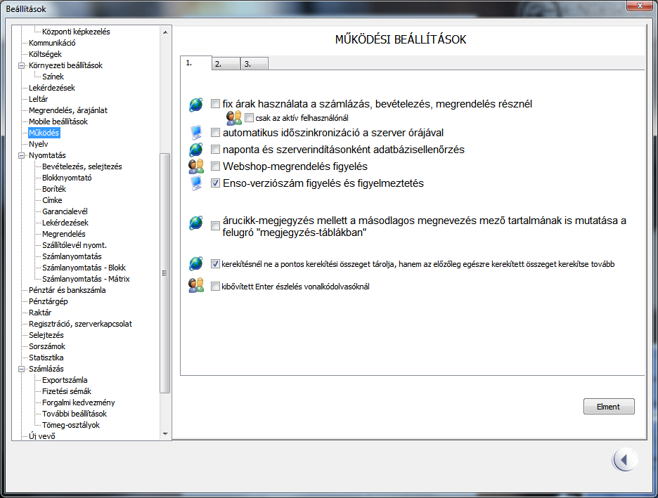This screenshot has height=498, width=658.
Task: Collapse the Nyomtatás tree node
Action: 21,155
